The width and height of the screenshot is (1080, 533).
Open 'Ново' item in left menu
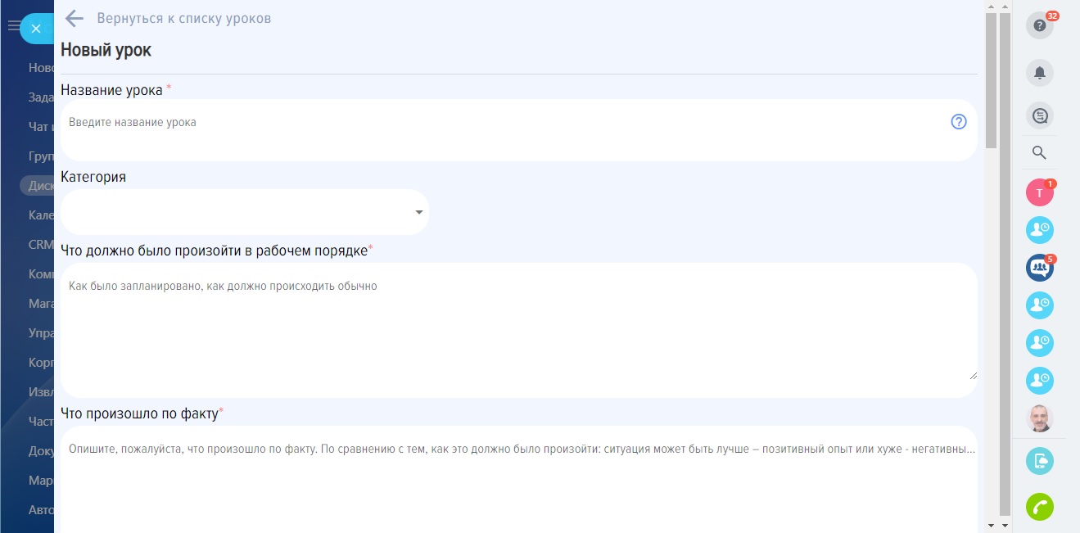point(41,67)
